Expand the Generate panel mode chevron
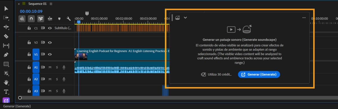The width and height of the screenshot is (338, 109). coord(185,17)
